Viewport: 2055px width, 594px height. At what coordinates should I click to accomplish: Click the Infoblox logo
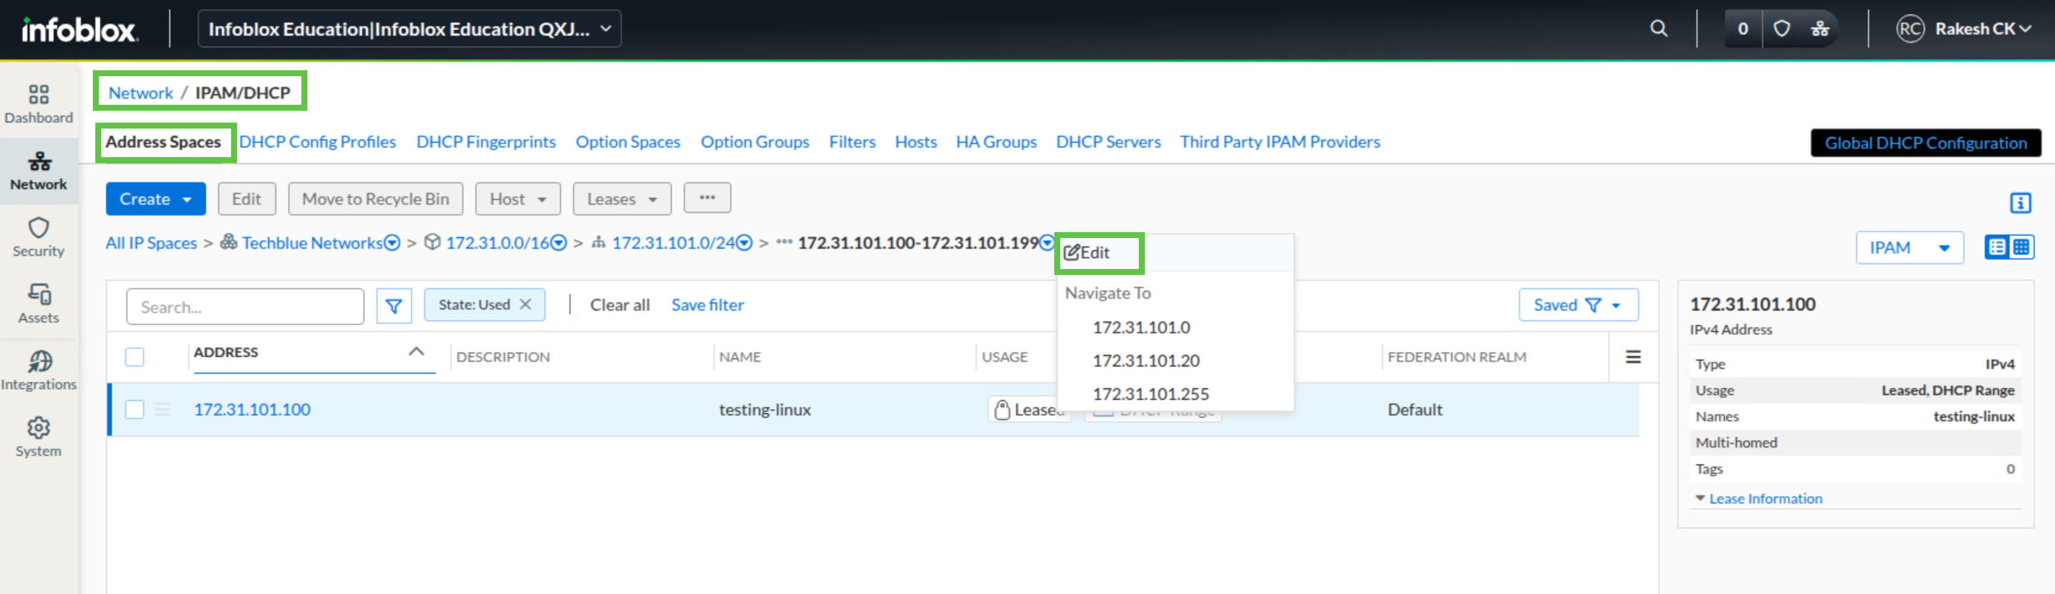pos(79,30)
